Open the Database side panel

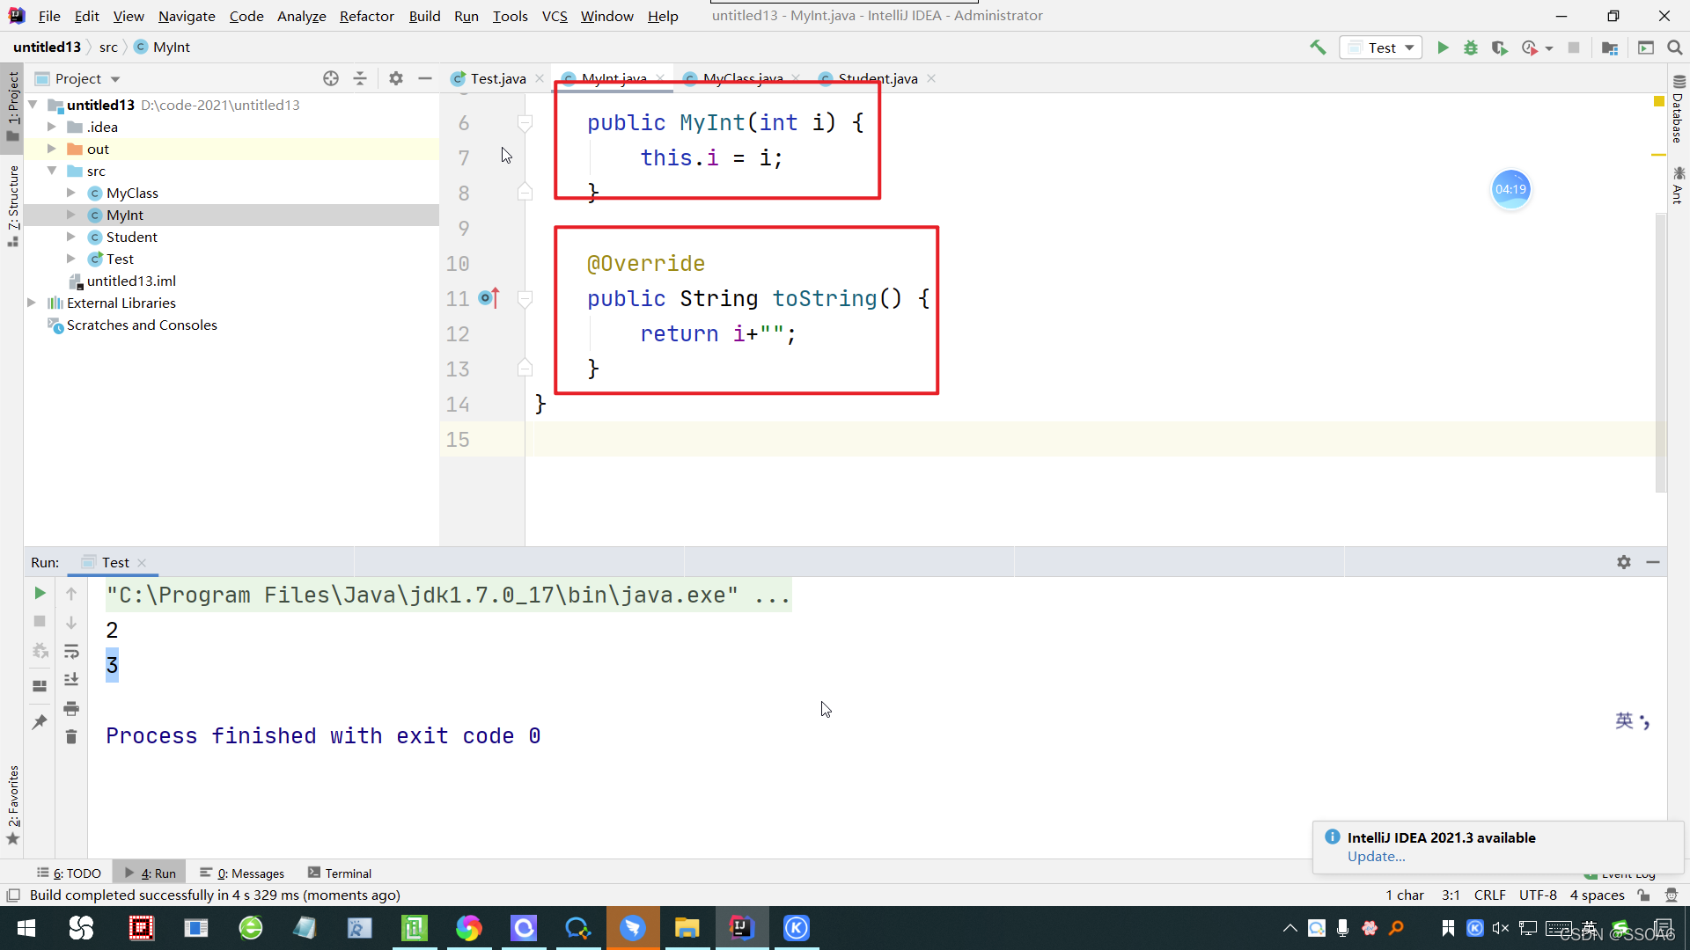pyautogui.click(x=1679, y=110)
